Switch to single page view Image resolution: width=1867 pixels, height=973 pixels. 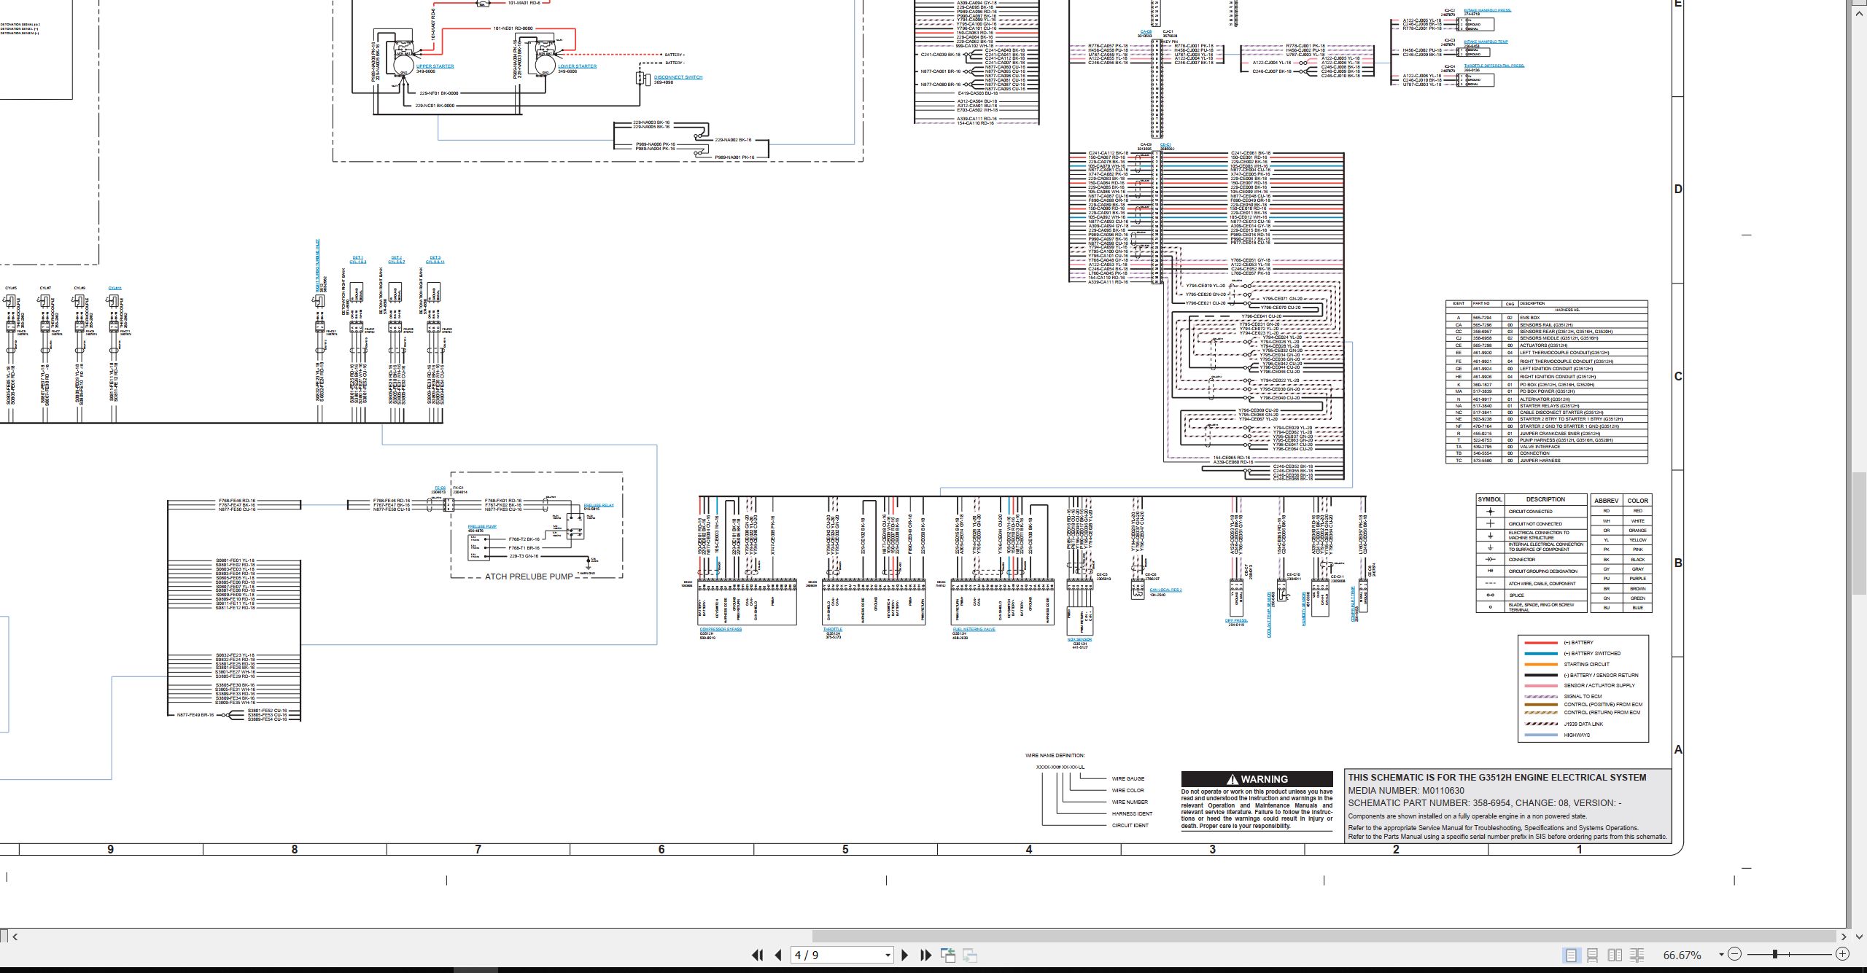1571,955
